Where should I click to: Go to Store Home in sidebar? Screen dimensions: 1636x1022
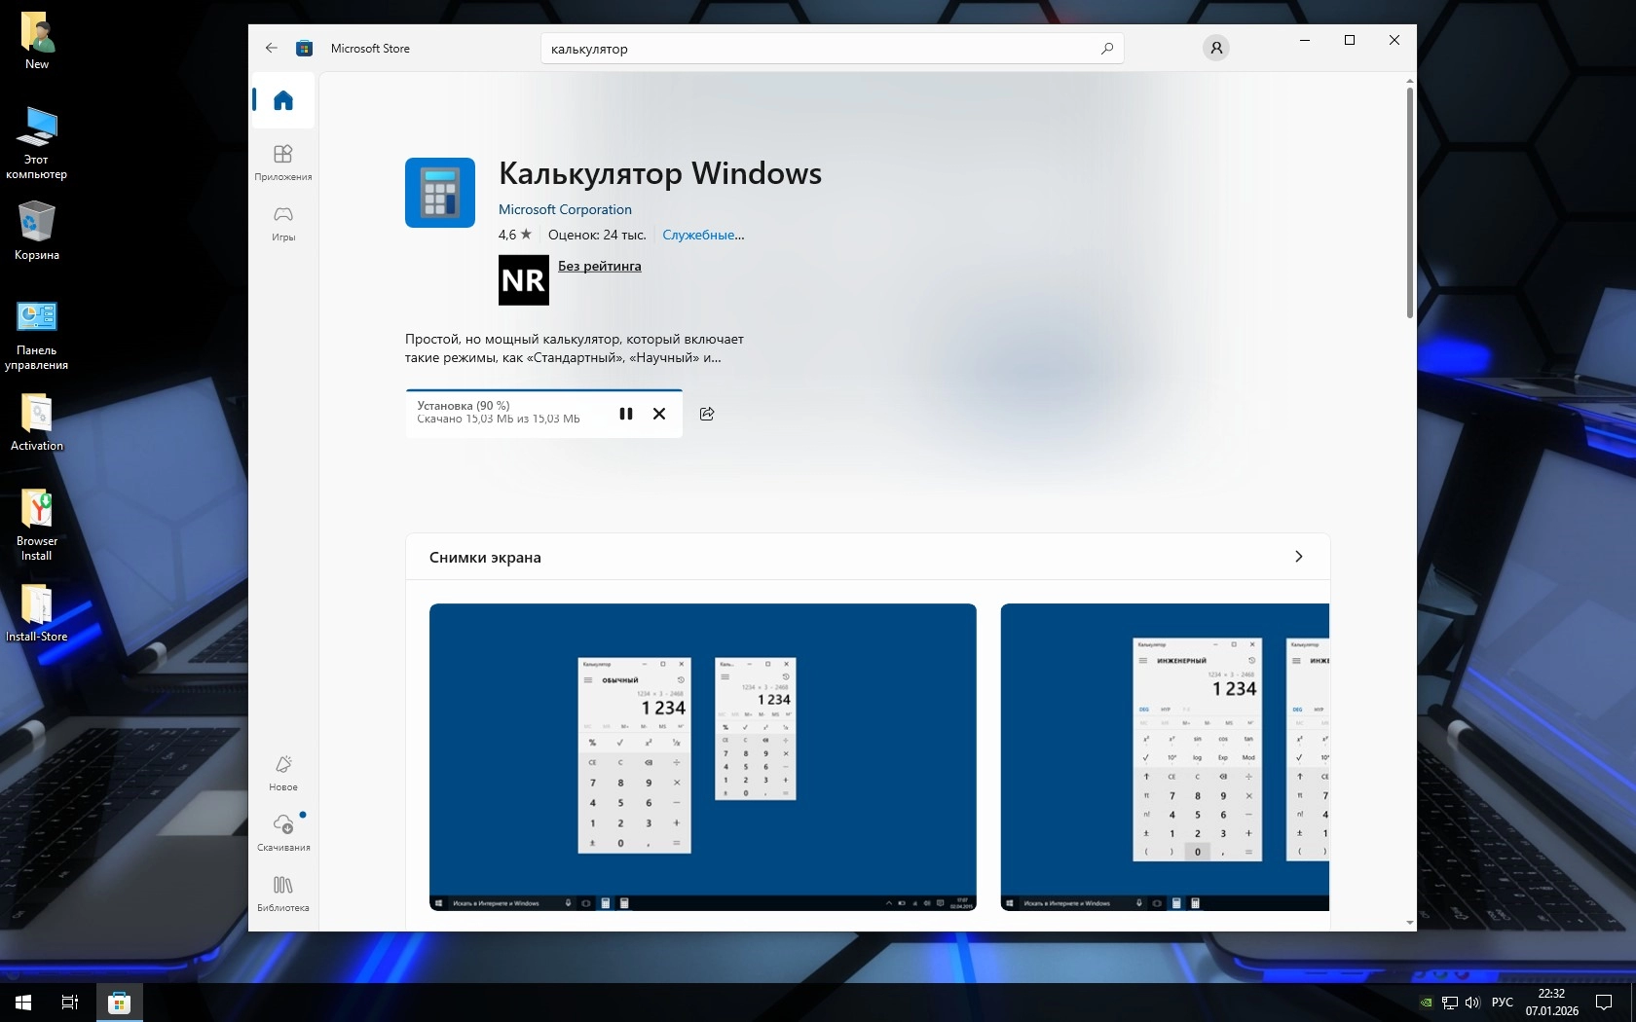coord(283,100)
